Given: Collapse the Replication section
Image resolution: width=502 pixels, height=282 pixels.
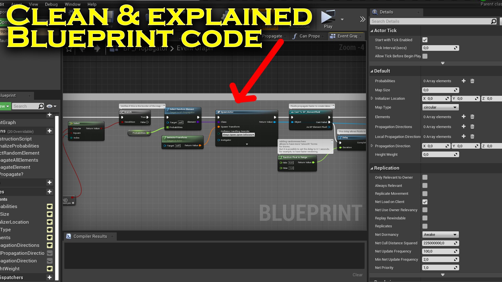Looking at the screenshot, I should point(372,168).
